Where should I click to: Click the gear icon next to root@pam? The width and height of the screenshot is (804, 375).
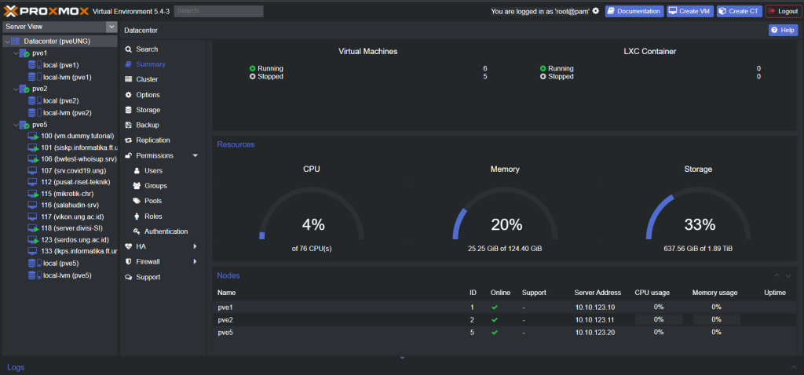[x=595, y=11]
